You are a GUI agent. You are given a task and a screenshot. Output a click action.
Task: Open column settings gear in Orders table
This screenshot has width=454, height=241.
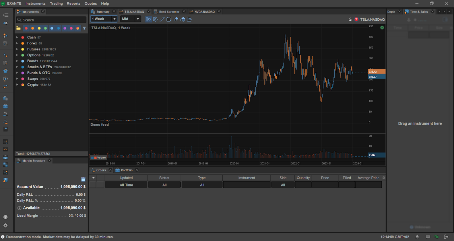(x=384, y=178)
